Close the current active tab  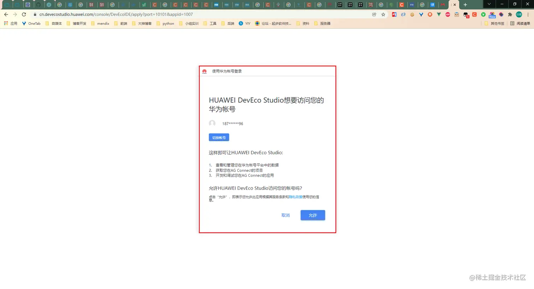pos(455,5)
